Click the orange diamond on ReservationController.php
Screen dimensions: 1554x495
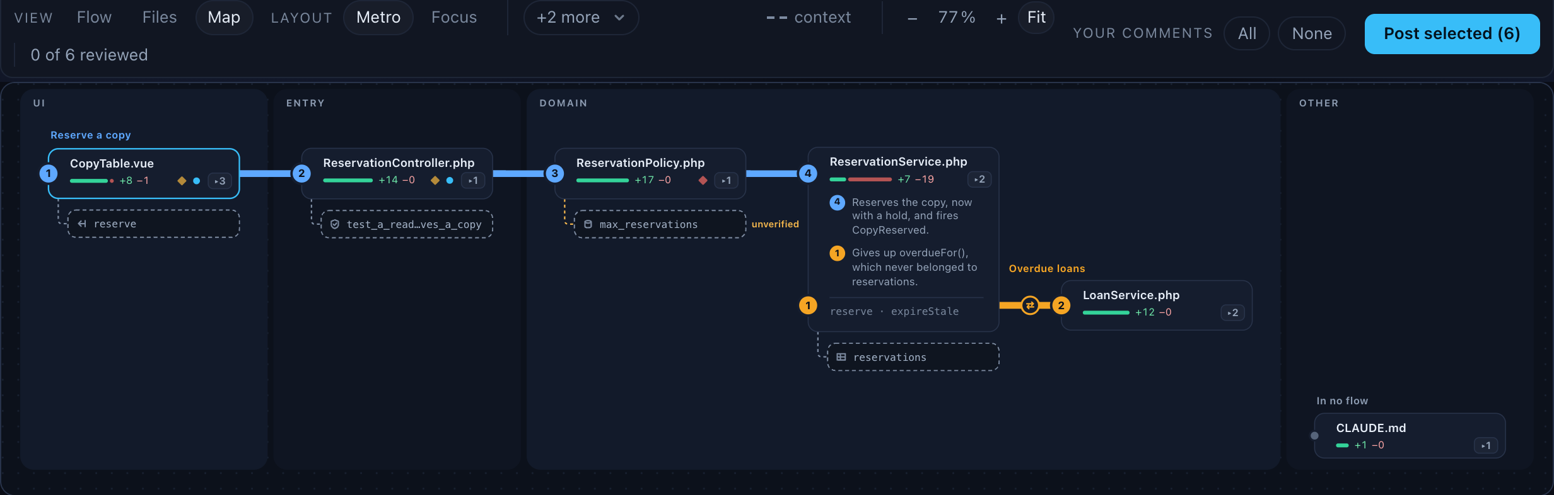click(x=435, y=180)
